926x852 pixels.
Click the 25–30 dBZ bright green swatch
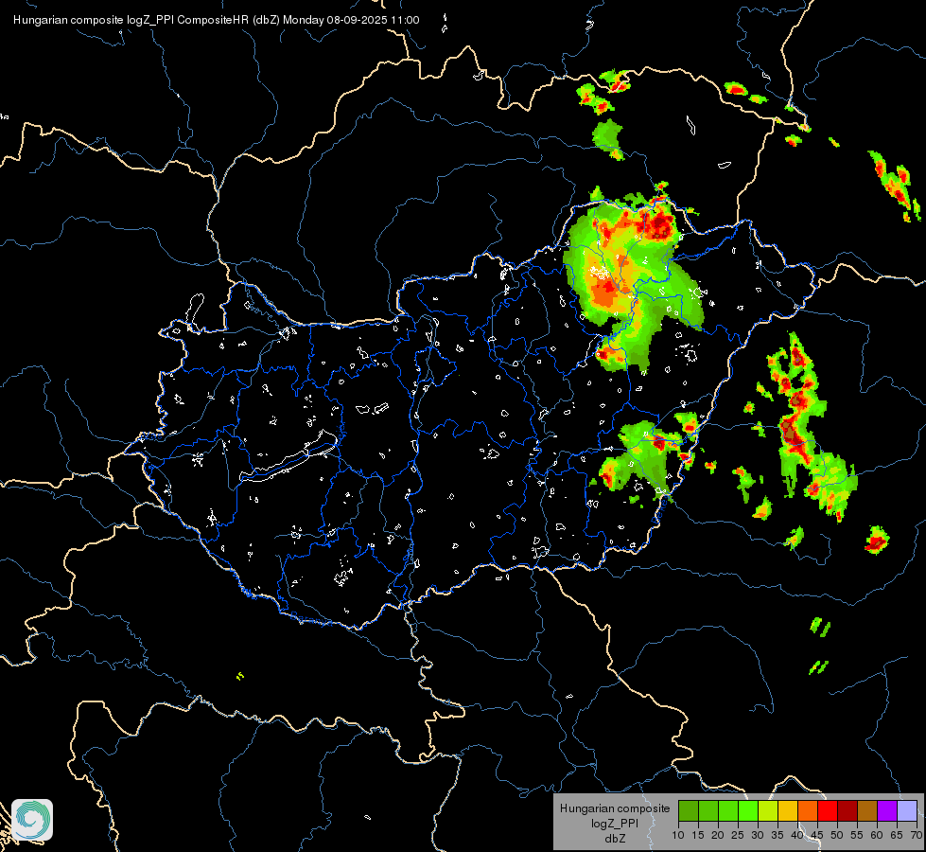point(748,810)
